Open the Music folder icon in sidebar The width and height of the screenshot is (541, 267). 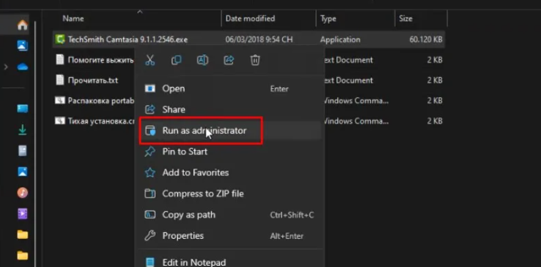tap(23, 193)
